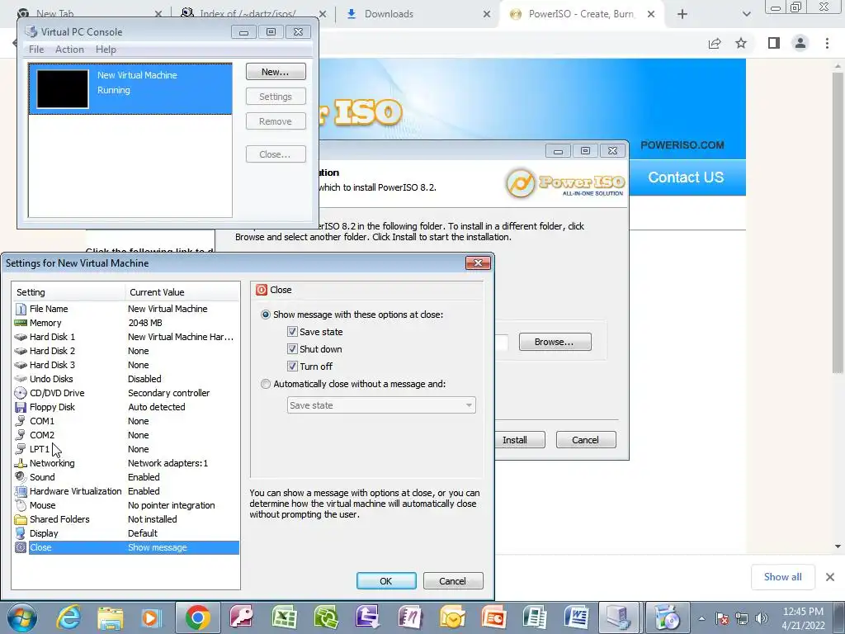
Task: Launch Microsoft PowerPoint from taskbar
Action: (493, 617)
